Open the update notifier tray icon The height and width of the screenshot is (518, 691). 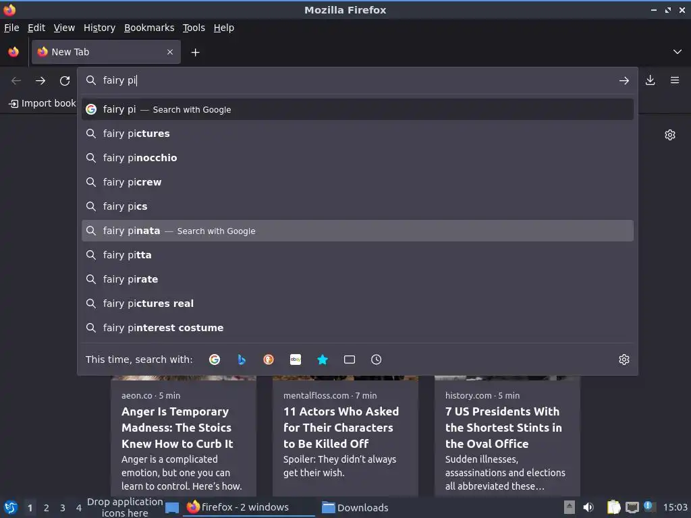(648, 506)
